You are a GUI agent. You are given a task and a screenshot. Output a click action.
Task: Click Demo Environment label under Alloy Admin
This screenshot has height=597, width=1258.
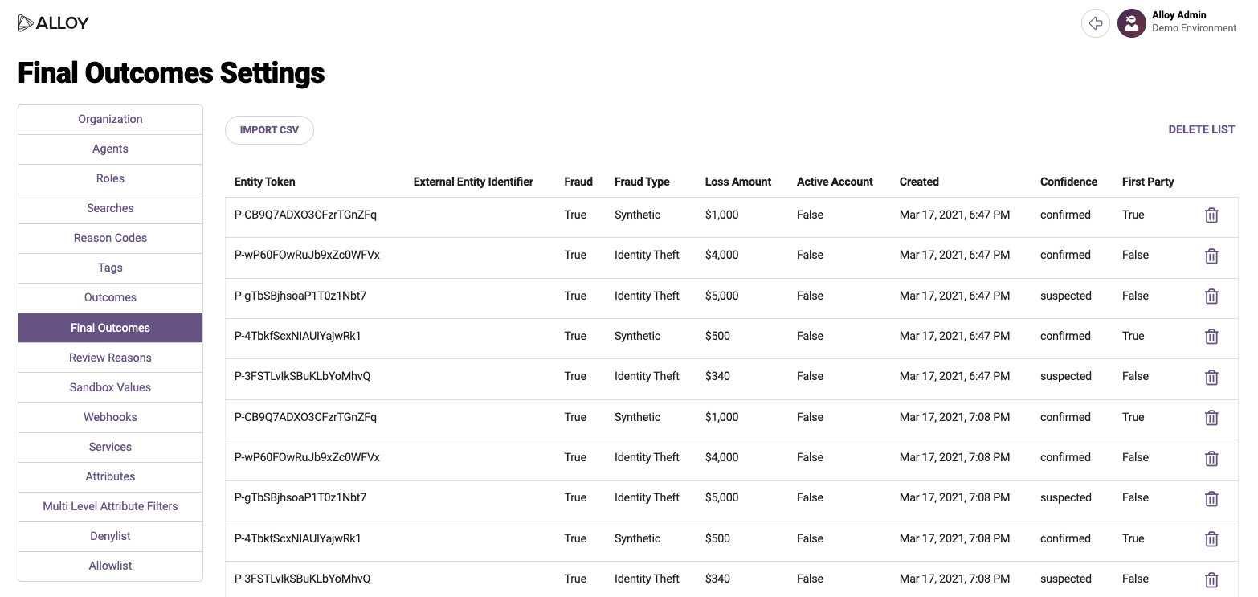point(1194,28)
